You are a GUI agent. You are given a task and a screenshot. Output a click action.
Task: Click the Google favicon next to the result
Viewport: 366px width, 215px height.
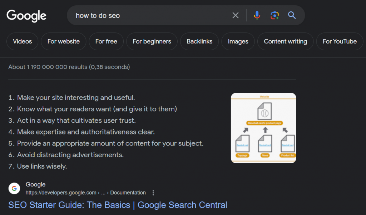(x=14, y=189)
